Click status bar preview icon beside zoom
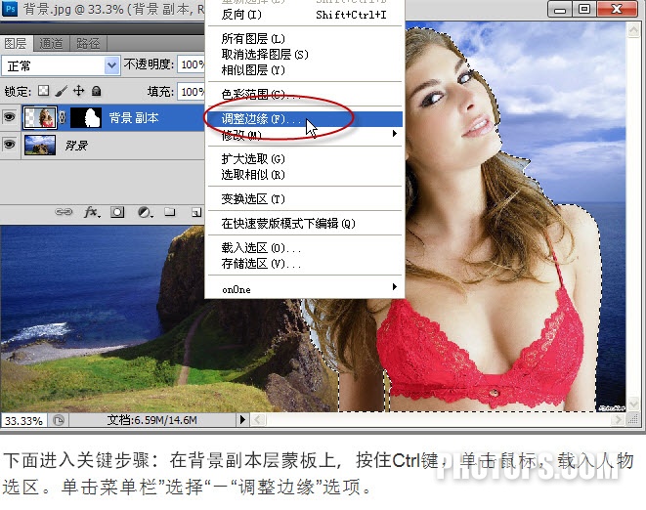This screenshot has height=510, width=646. (x=59, y=420)
